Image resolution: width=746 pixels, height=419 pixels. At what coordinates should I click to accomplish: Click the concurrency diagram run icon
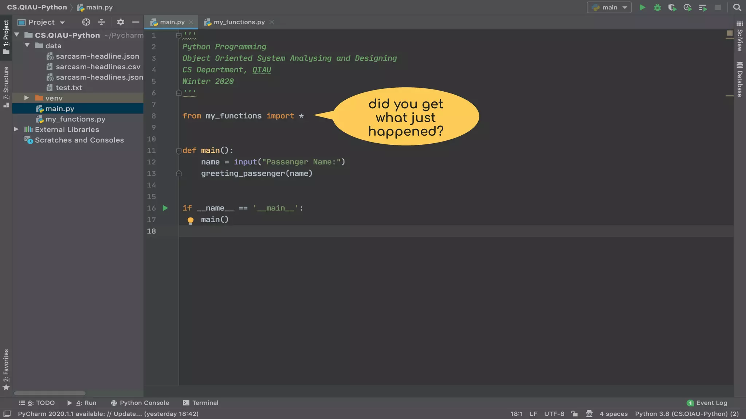pos(703,7)
